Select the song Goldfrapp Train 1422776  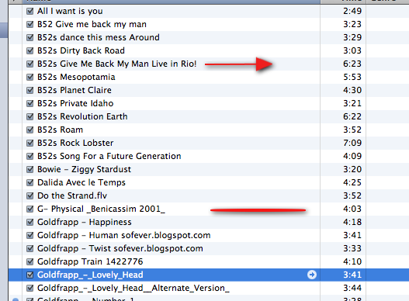click(x=90, y=261)
